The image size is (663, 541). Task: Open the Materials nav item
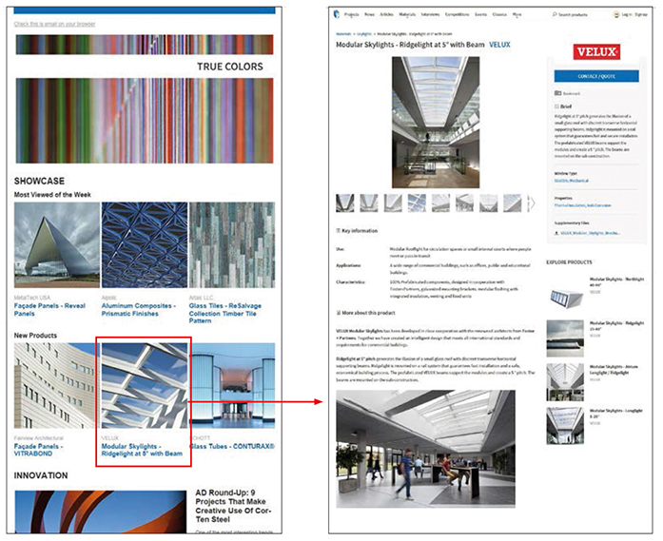point(407,14)
